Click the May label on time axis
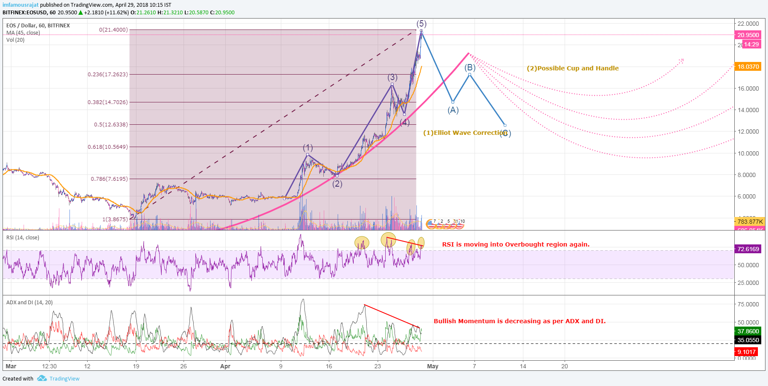 (433, 366)
